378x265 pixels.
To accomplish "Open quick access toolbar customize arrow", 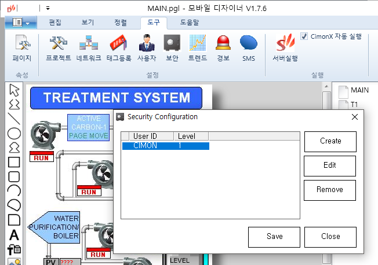I will (x=48, y=9).
